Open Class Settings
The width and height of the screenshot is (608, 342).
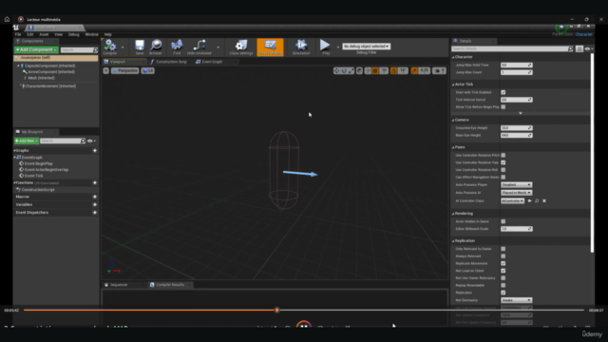point(240,46)
